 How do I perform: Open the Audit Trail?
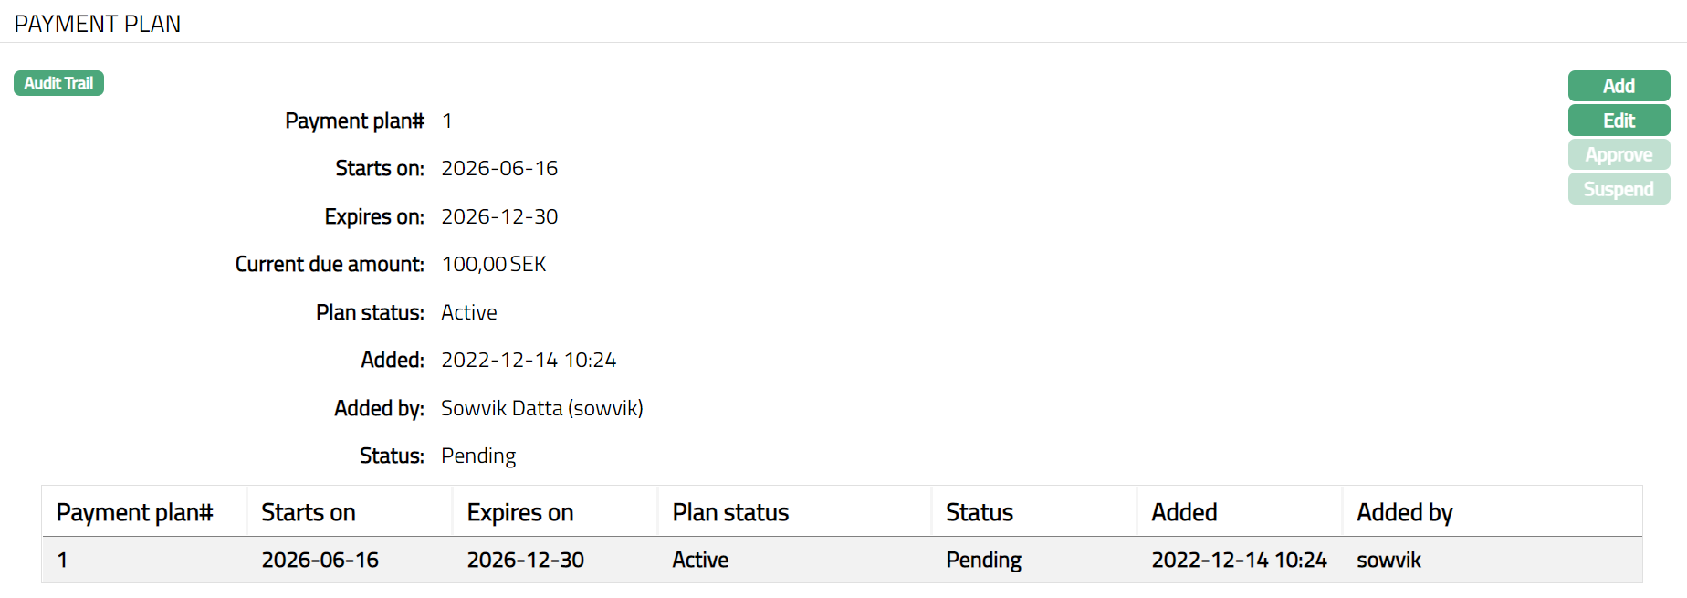58,83
